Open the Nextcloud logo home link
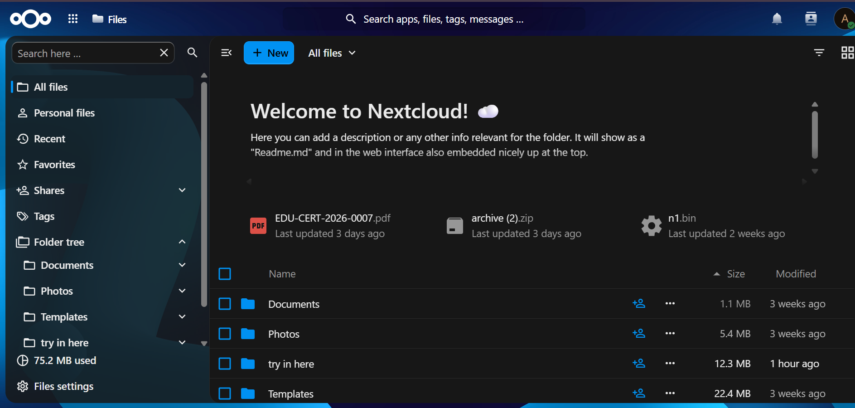This screenshot has width=855, height=408. click(x=30, y=19)
